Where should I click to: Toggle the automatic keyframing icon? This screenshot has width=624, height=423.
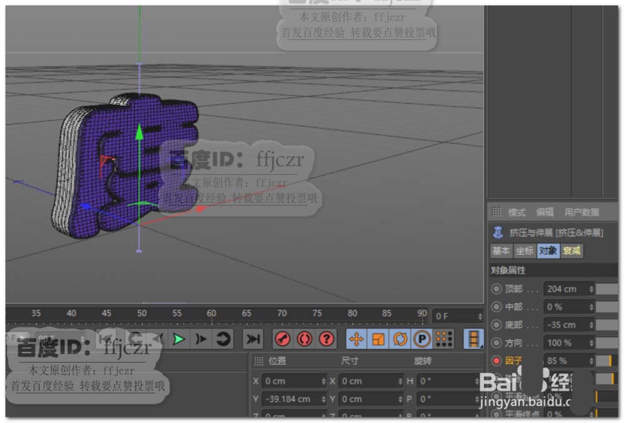click(305, 339)
